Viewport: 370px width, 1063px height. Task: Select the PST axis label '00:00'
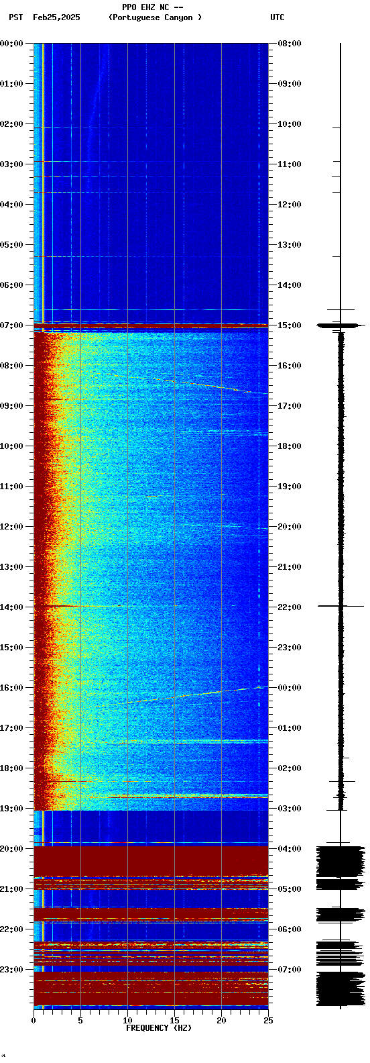(x=11, y=44)
